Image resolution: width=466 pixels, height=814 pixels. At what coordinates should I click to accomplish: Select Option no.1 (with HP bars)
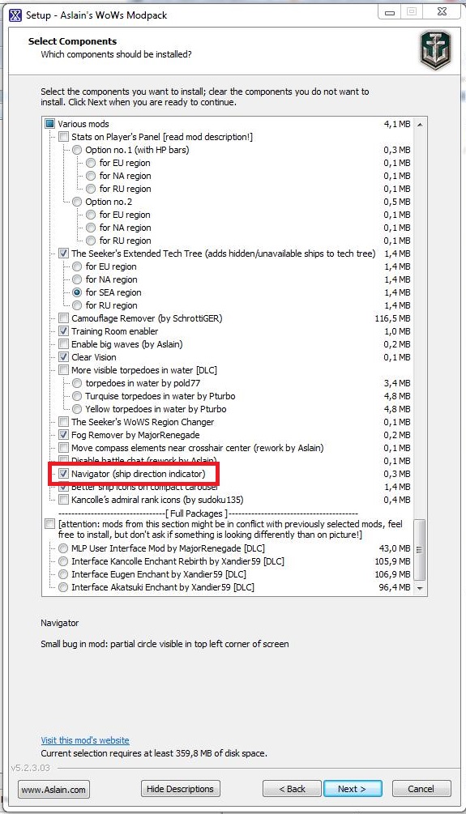click(78, 150)
